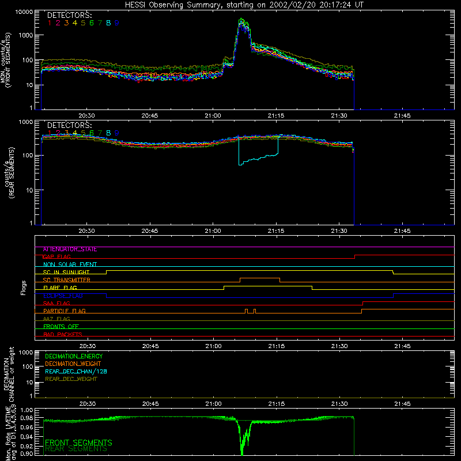Click the REAR_DEC_WEIGHT legend entry

tap(71, 379)
